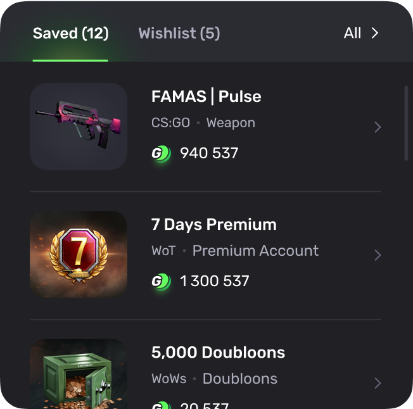
Task: Click the 7 Days Premium badge image
Action: pyautogui.click(x=79, y=255)
